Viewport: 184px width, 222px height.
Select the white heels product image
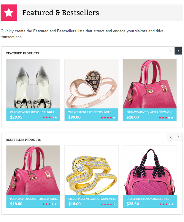33,84
